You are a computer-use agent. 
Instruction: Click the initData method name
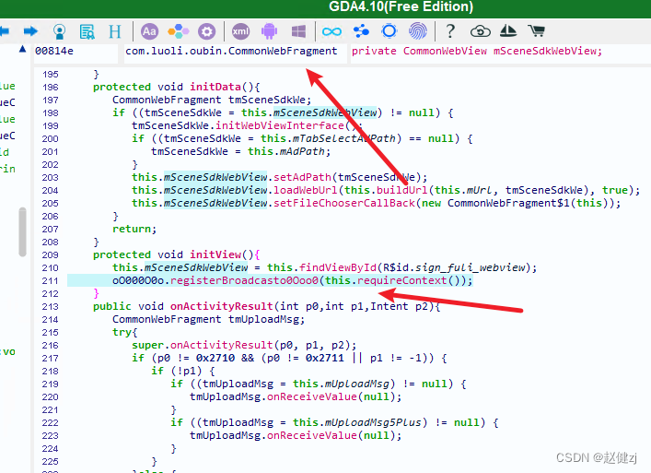point(215,87)
